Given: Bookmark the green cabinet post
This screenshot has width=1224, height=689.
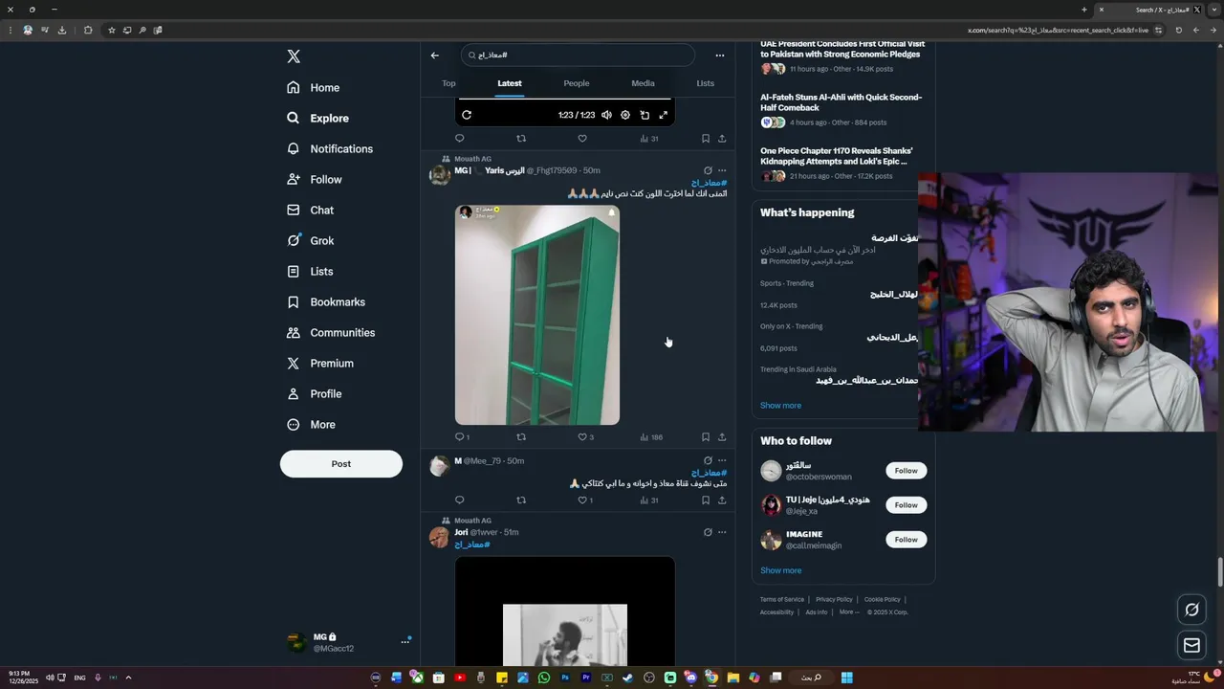Looking at the screenshot, I should [706, 437].
